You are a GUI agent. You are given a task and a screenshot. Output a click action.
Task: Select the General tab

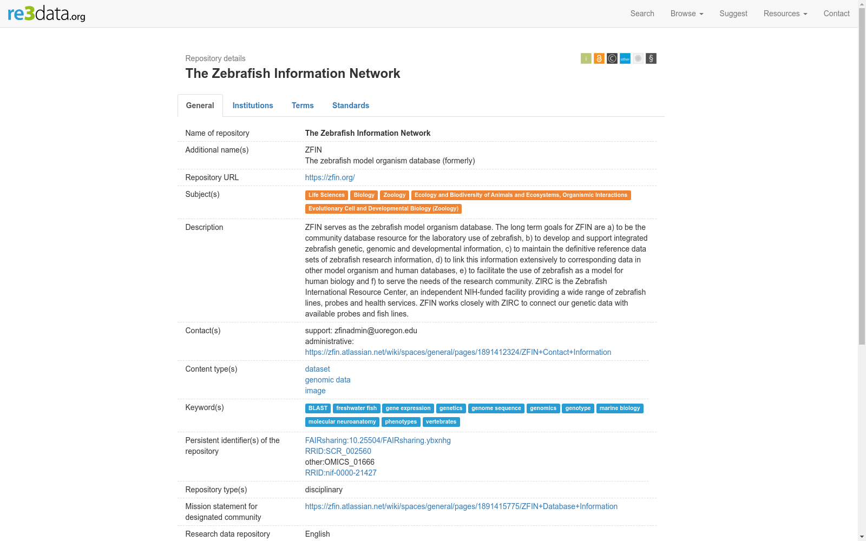point(200,105)
